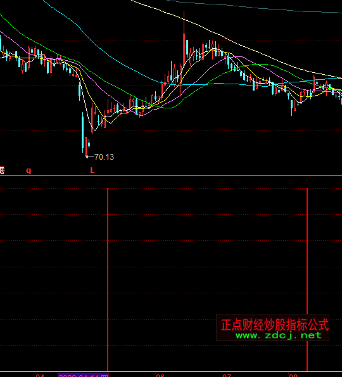
Task: Click the red "q" event marker
Action: pos(28,170)
